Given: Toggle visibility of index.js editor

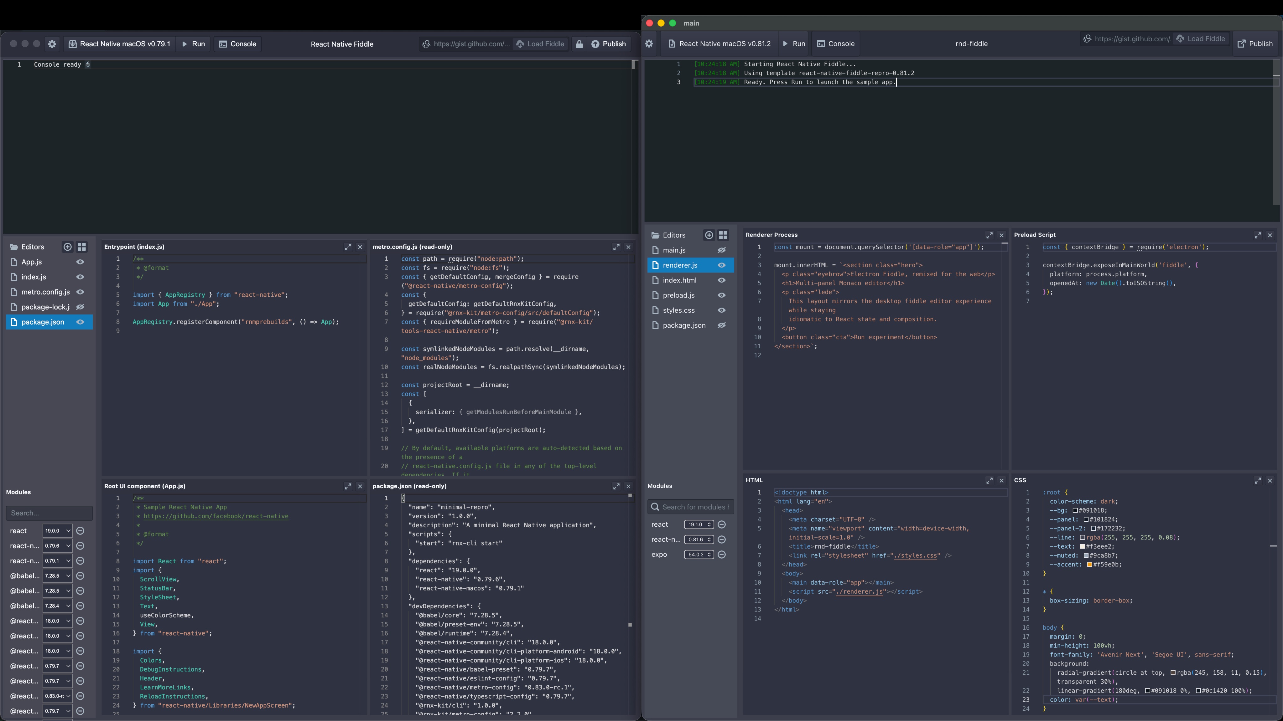Looking at the screenshot, I should point(80,277).
